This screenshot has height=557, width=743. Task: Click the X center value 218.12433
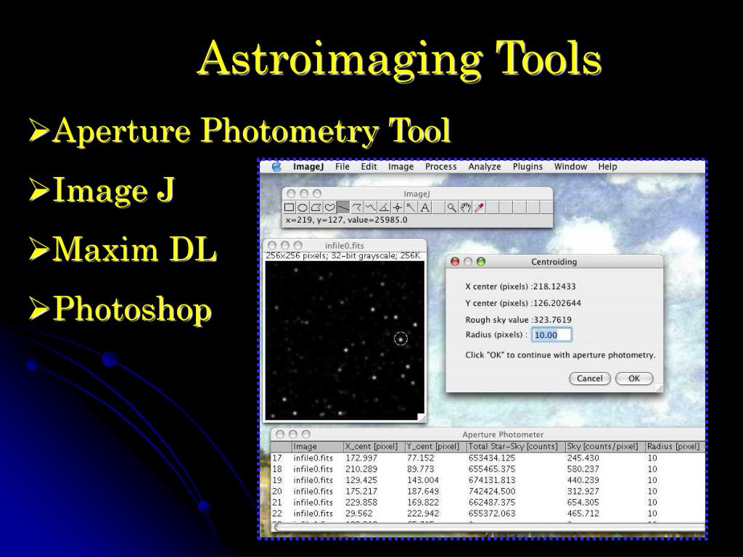[554, 286]
